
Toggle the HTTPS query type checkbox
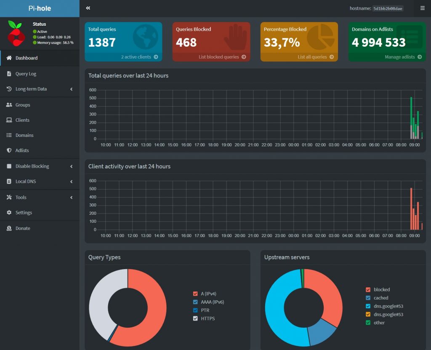pyautogui.click(x=195, y=318)
